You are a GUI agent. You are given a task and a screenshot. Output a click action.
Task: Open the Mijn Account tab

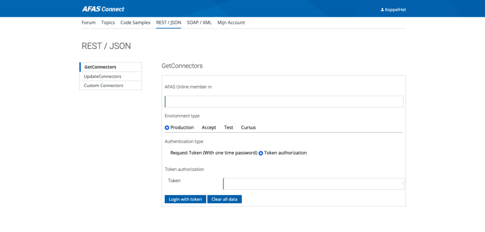tap(231, 23)
